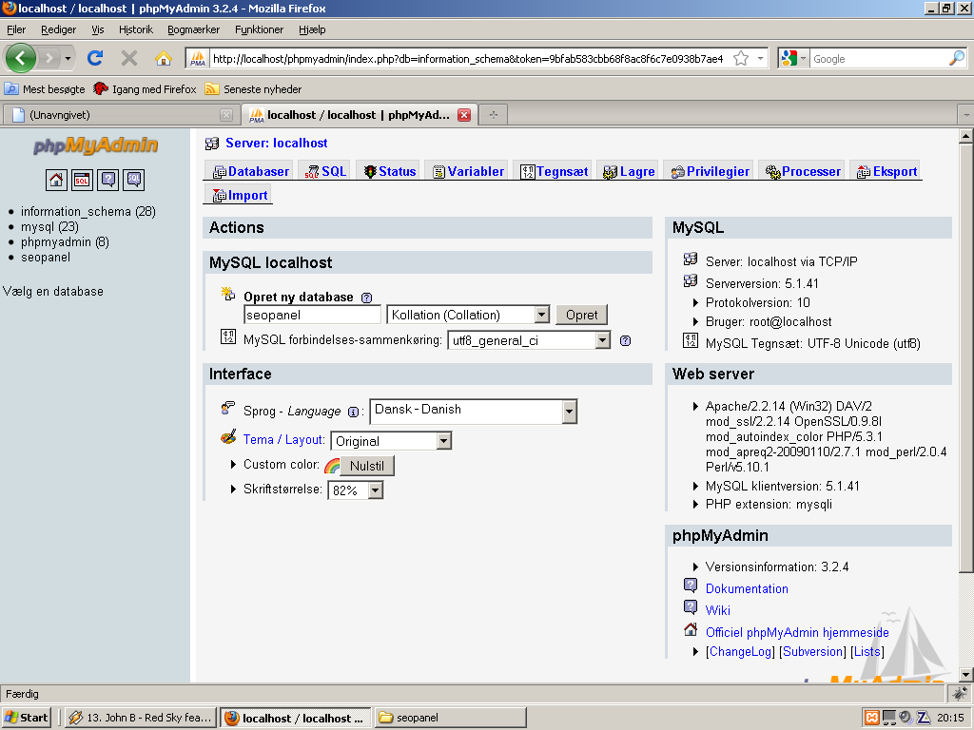Viewport: 974px width, 730px height.
Task: Click the Google search input box
Action: (880, 58)
